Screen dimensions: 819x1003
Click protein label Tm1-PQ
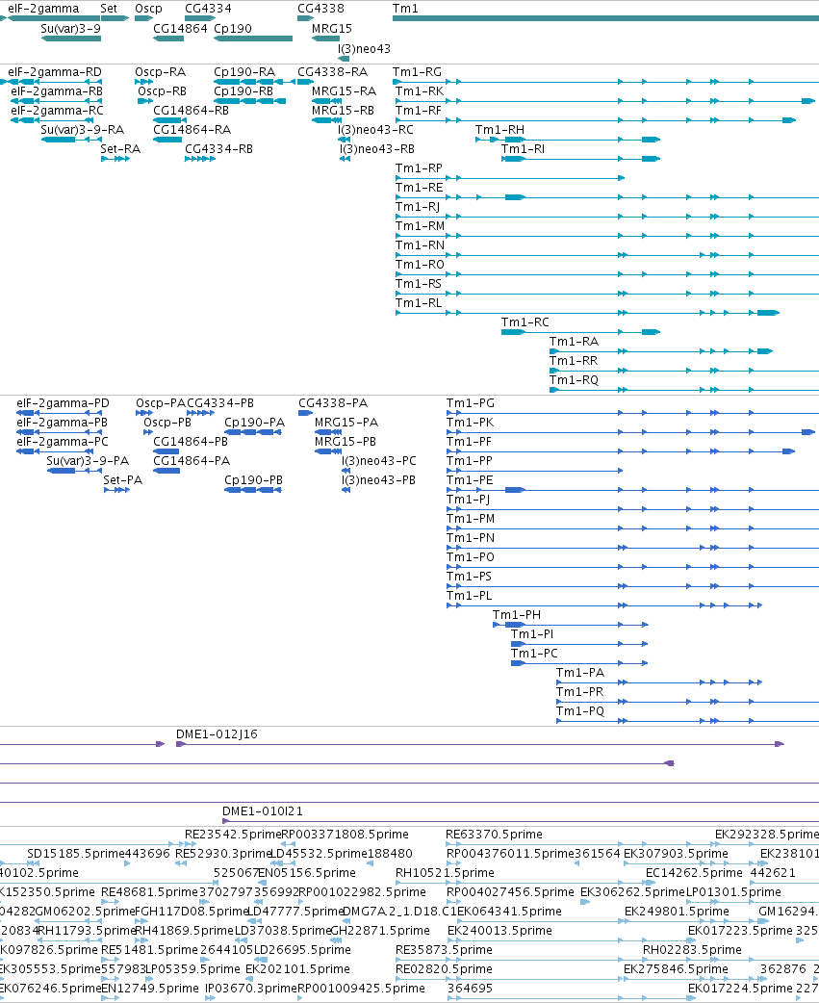click(580, 711)
